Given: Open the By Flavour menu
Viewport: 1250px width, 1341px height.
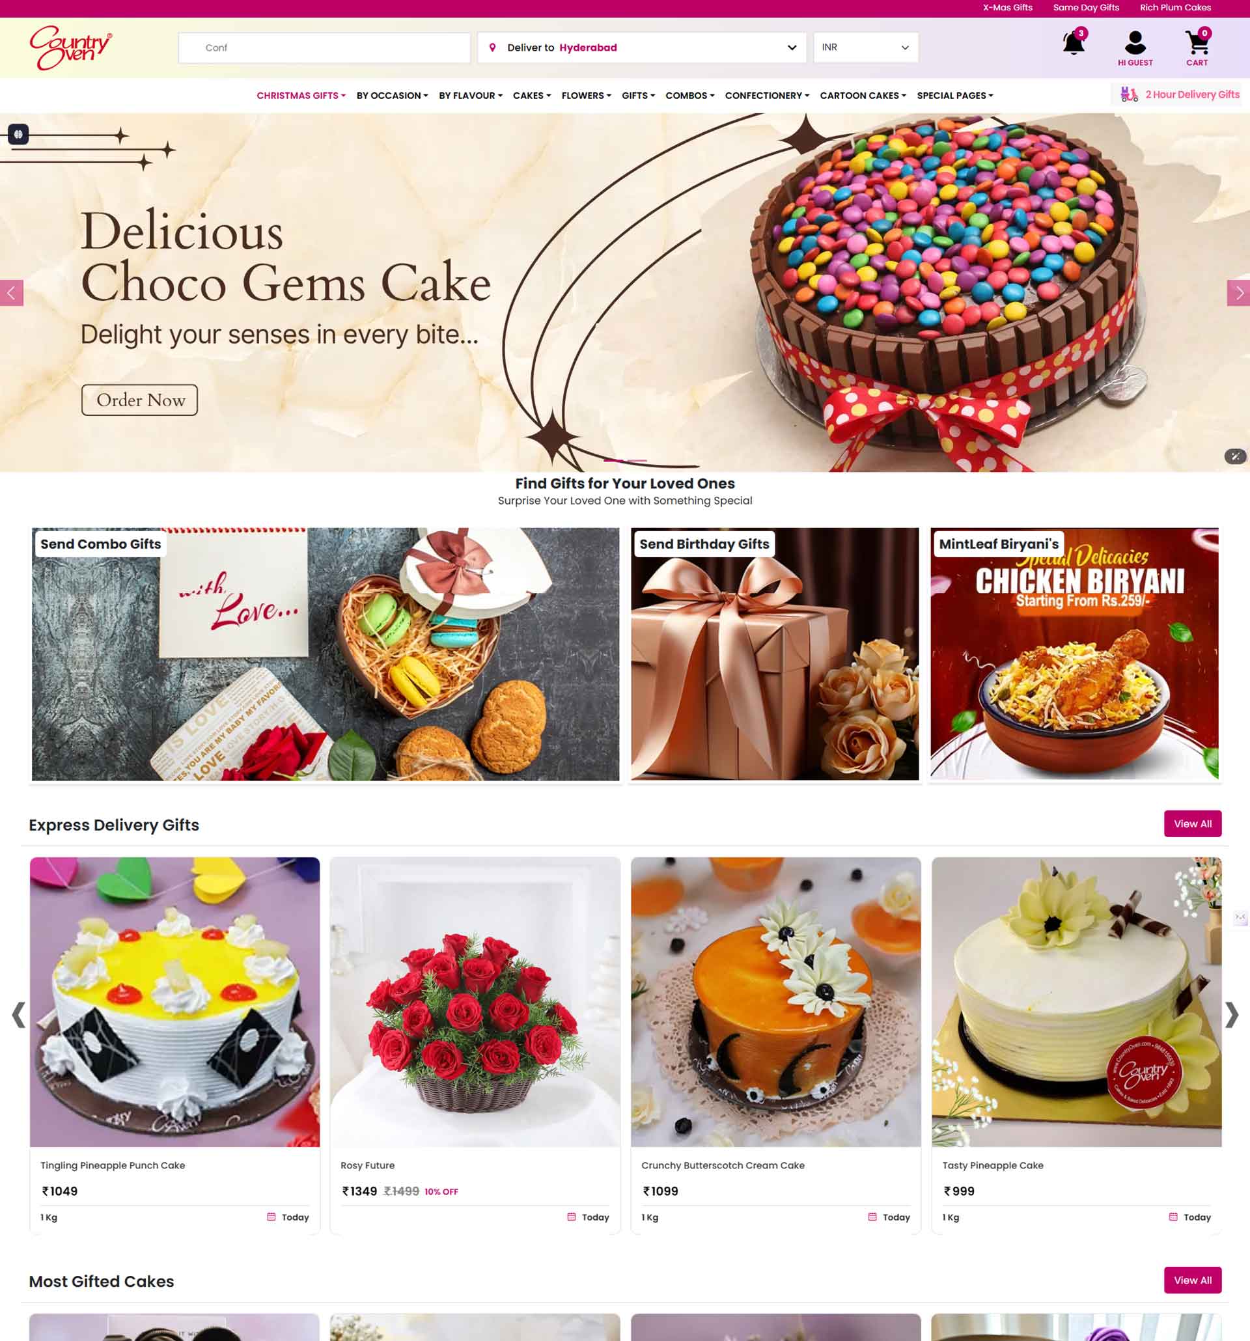Looking at the screenshot, I should (470, 96).
